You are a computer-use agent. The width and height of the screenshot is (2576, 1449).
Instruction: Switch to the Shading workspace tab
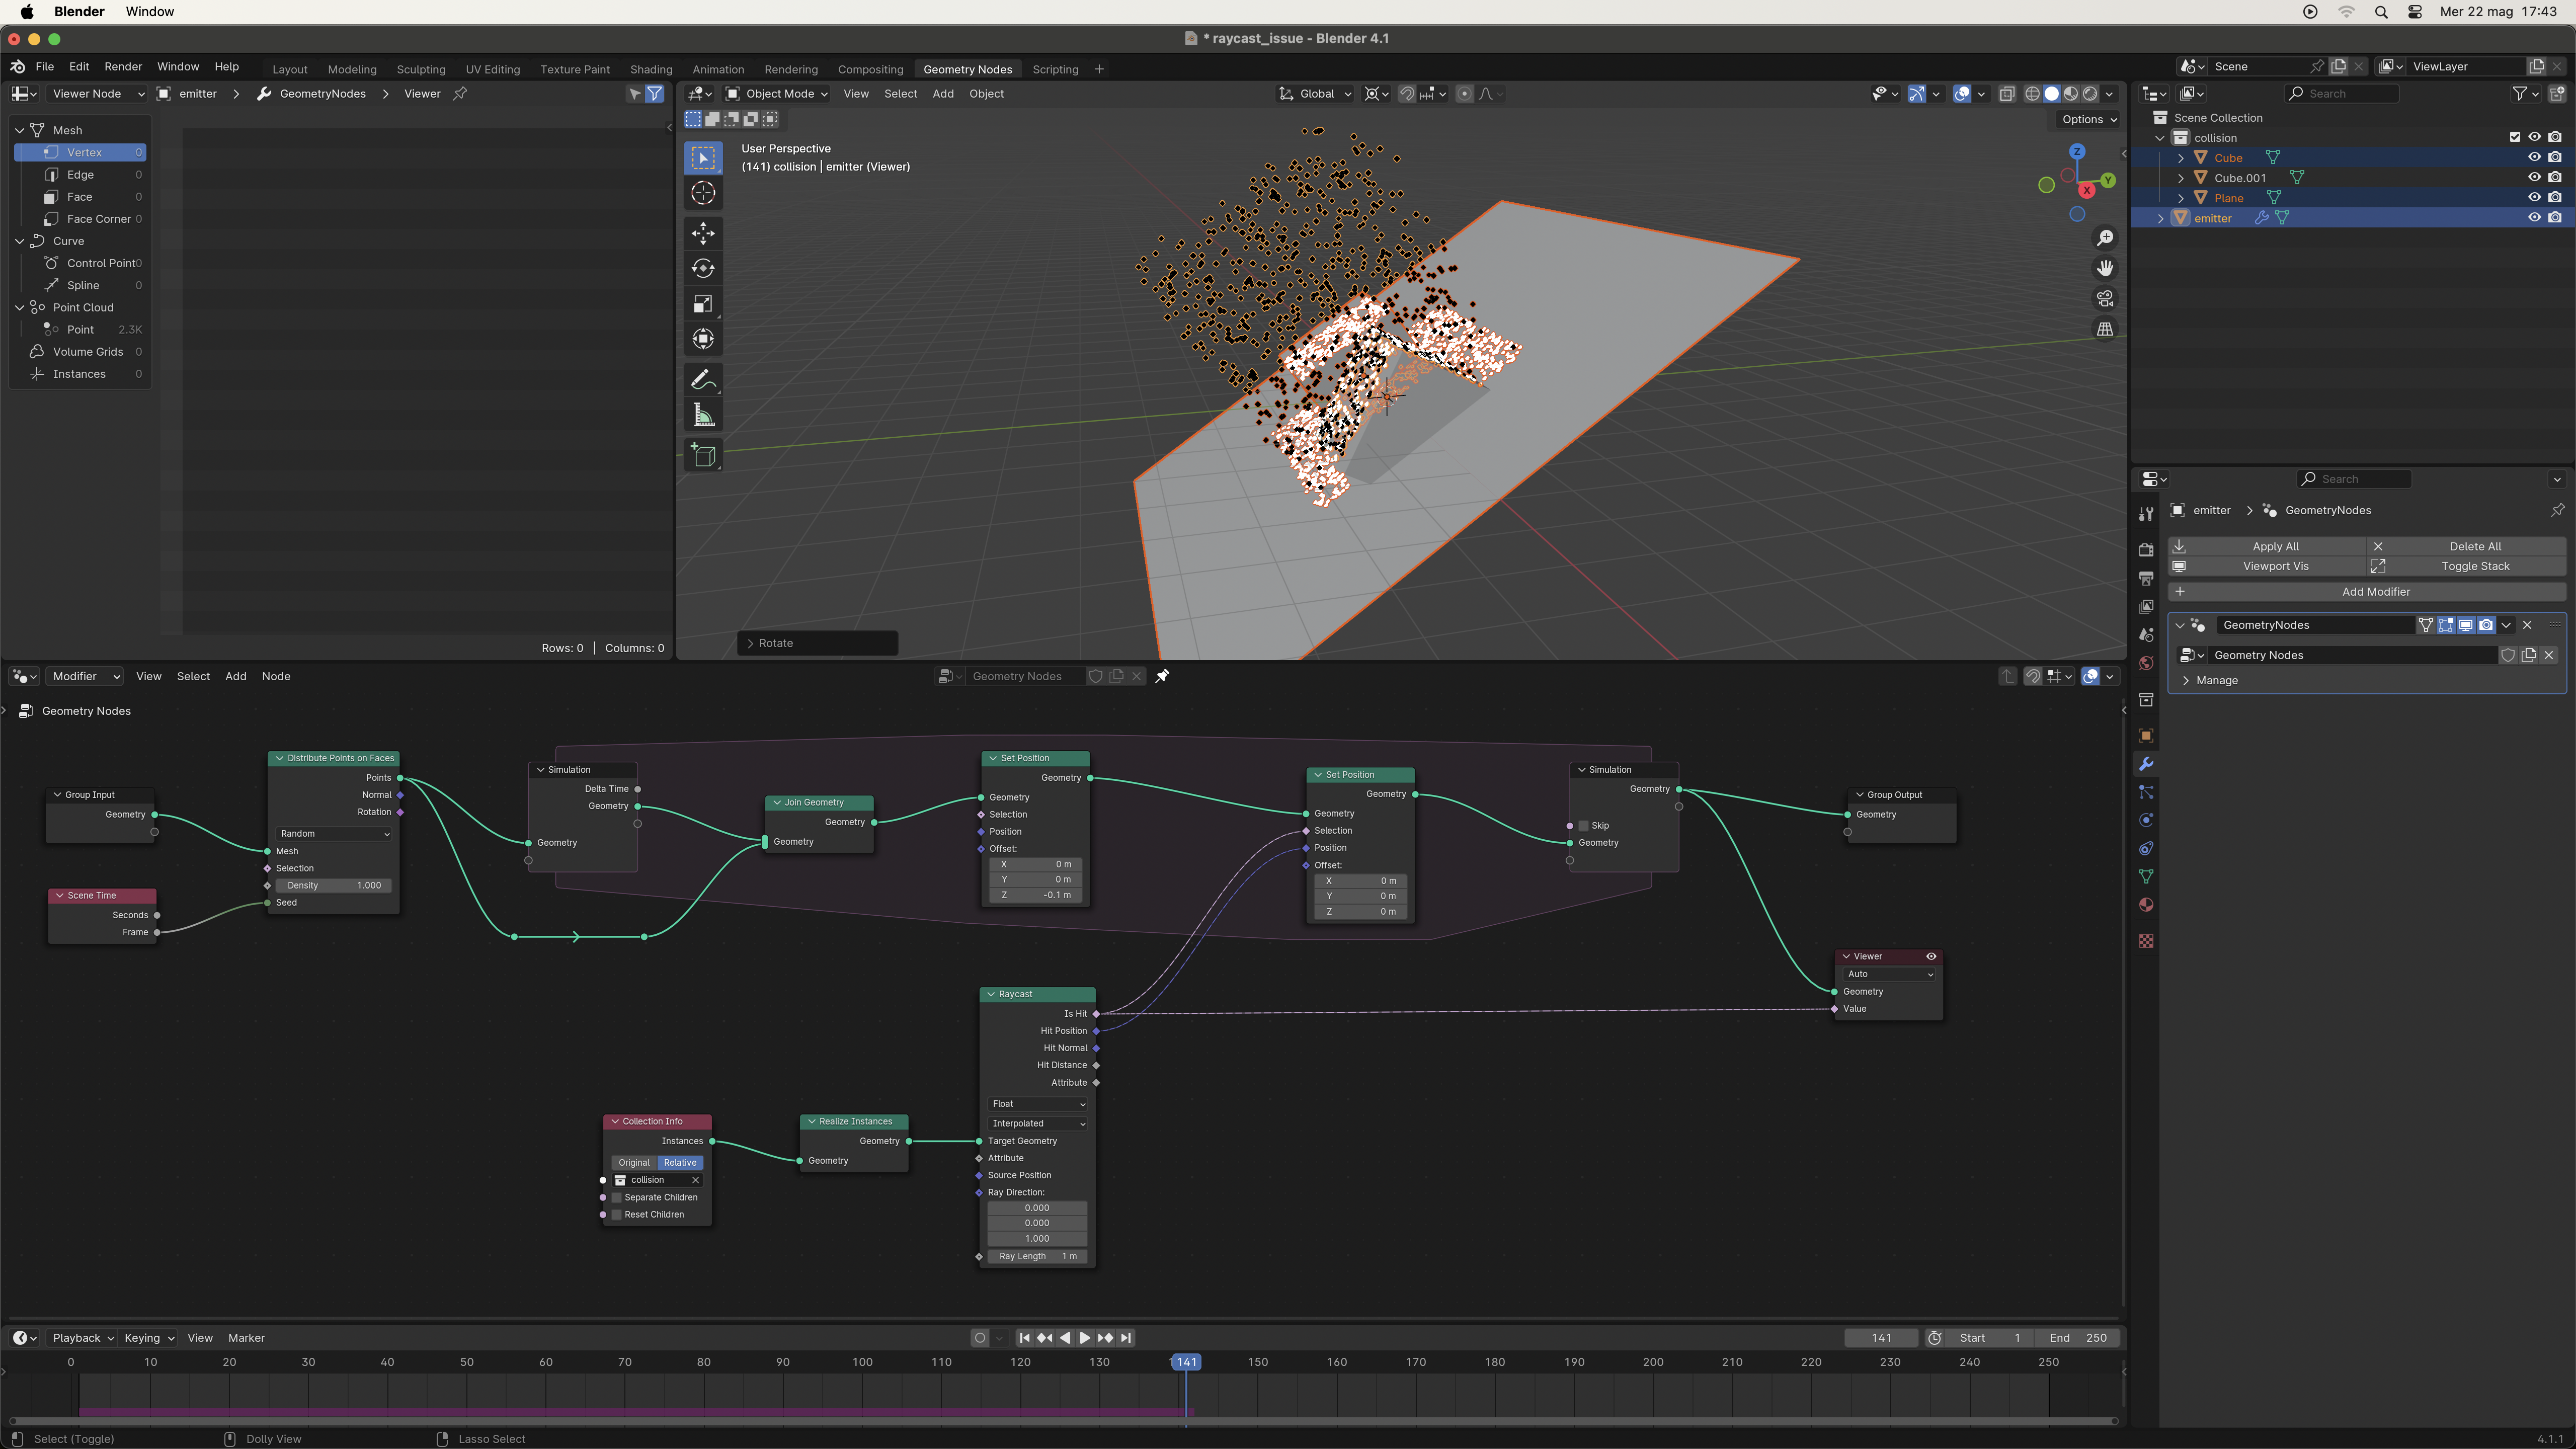(650, 69)
